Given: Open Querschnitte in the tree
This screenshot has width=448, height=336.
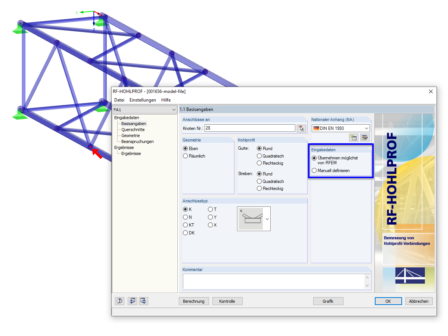Looking at the screenshot, I should point(133,130).
